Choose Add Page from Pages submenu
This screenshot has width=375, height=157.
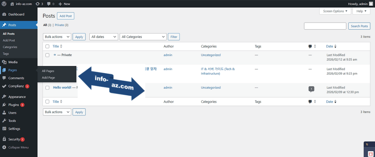click(48, 77)
